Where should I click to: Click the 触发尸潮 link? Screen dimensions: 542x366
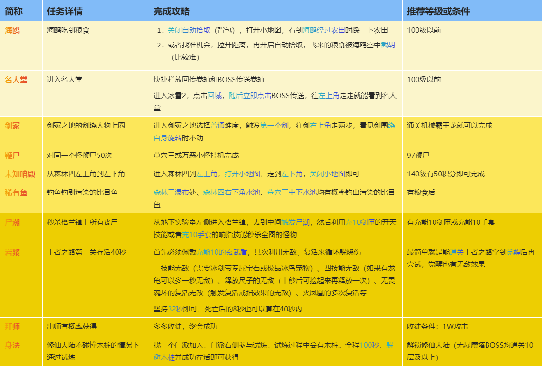[x=296, y=222]
